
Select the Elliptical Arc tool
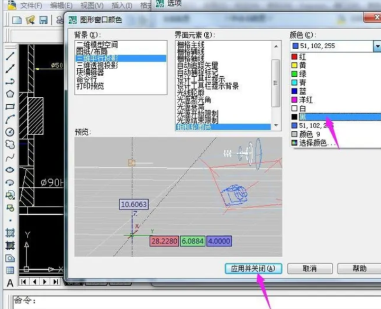pyautogui.click(x=10, y=183)
